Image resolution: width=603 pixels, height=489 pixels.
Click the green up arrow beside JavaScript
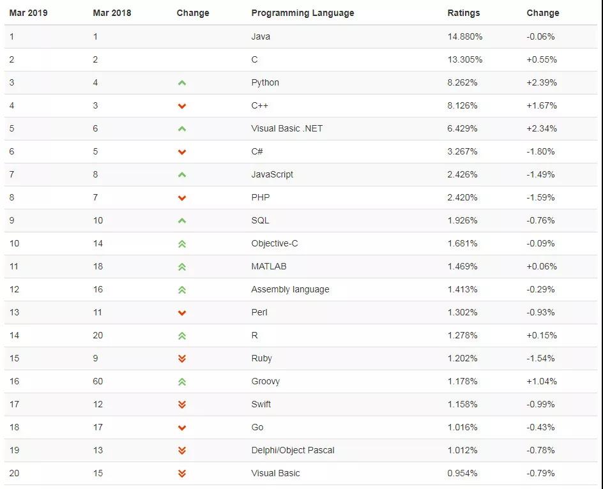click(x=182, y=175)
